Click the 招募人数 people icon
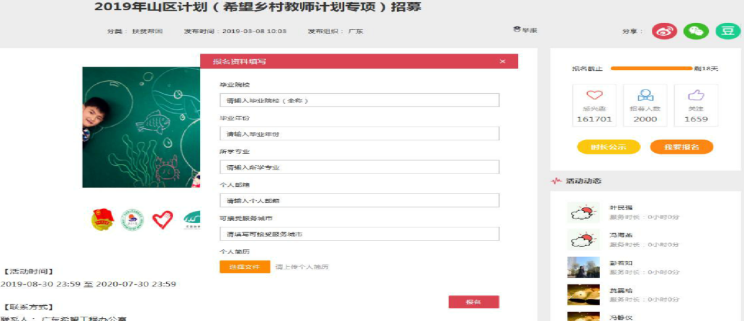The height and width of the screenshot is (321, 744). click(x=645, y=95)
